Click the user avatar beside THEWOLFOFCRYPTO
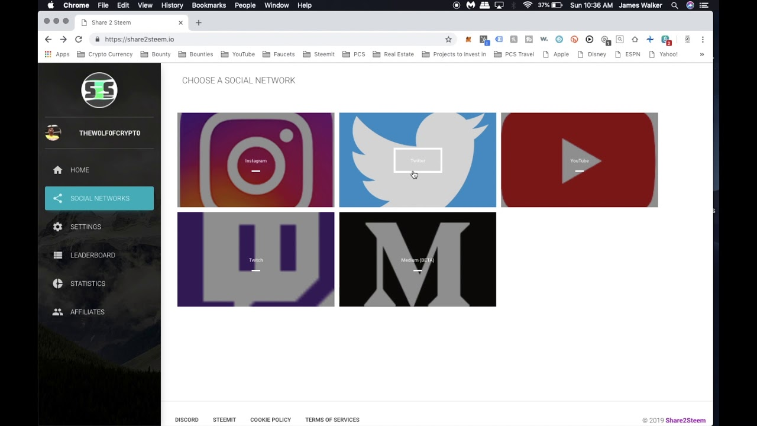This screenshot has width=757, height=426. click(53, 133)
